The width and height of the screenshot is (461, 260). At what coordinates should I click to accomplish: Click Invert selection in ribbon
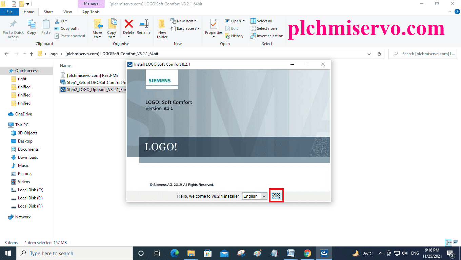267,36
